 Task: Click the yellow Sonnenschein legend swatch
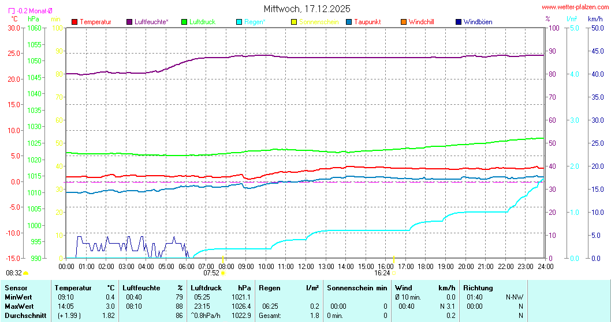[294, 22]
